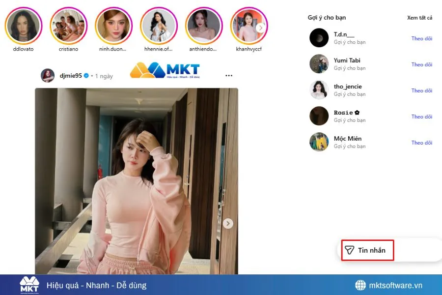Follow Mộc Miên using Theo dõi
442x295 pixels.
click(421, 143)
